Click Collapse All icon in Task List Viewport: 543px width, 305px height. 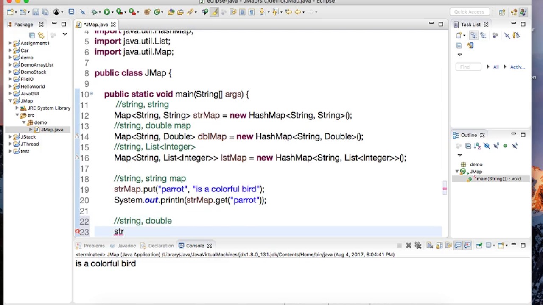tap(459, 45)
